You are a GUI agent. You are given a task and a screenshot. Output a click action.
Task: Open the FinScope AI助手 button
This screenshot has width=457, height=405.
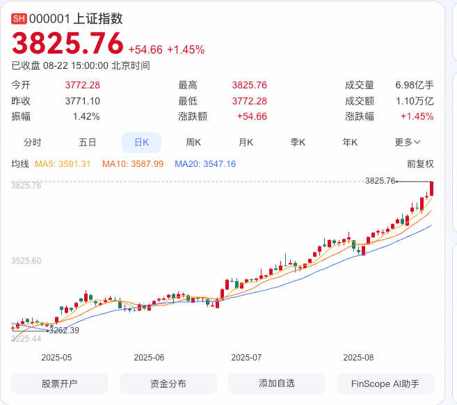coord(385,383)
